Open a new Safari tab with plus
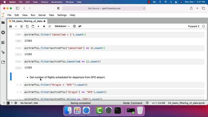Screen dimensions: 208x117 tap(197, 8)
